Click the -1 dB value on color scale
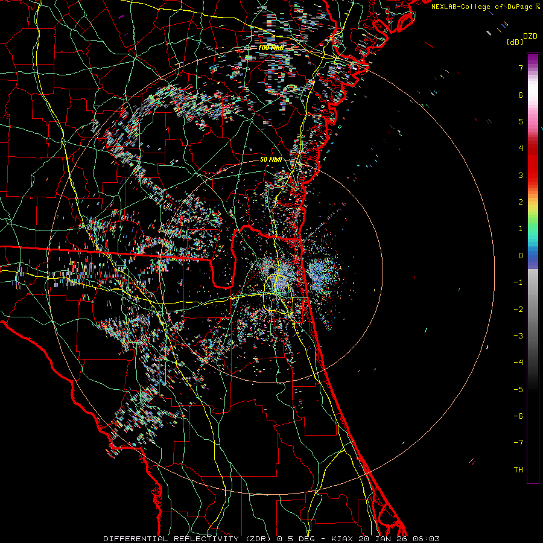This screenshot has width=543, height=543. [x=518, y=282]
